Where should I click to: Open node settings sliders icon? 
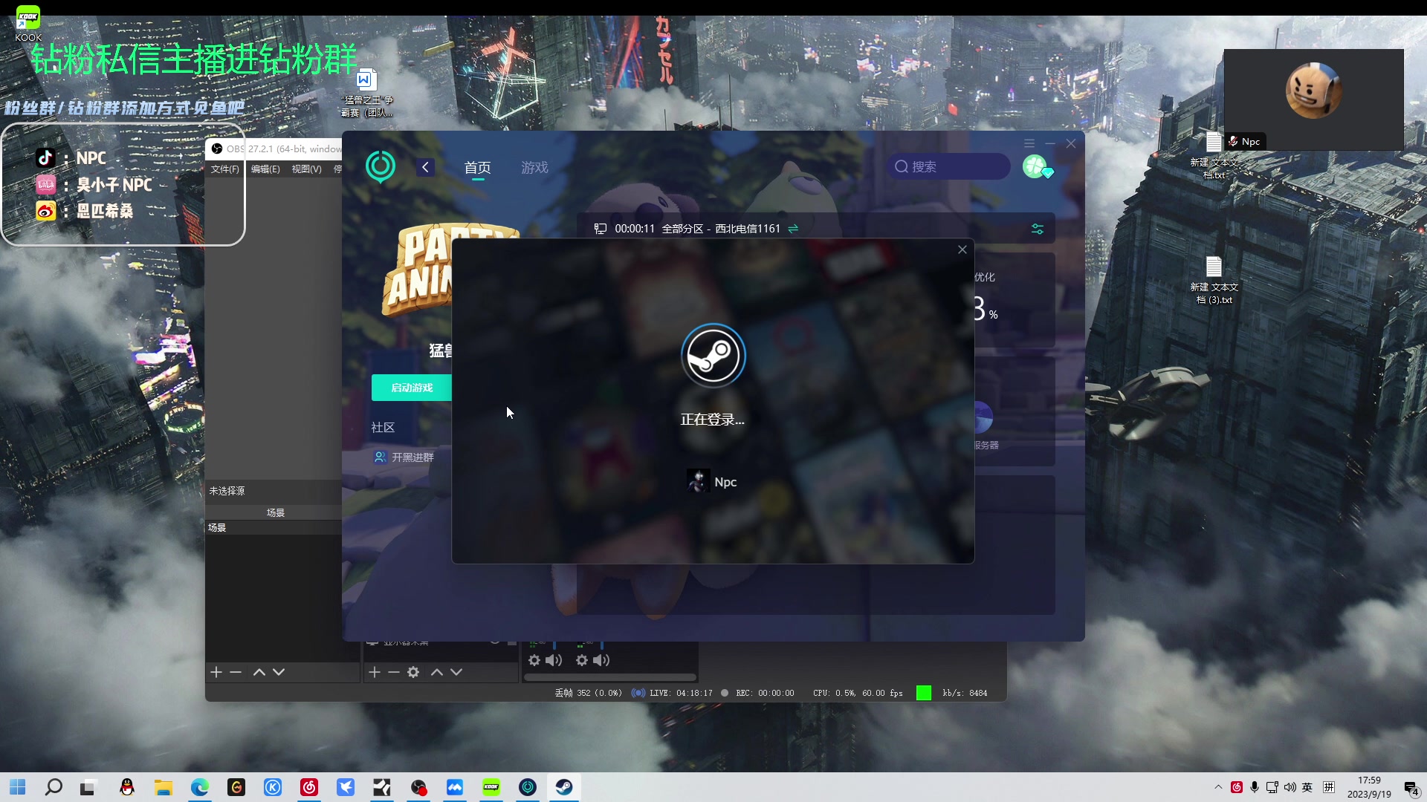[x=1038, y=229]
